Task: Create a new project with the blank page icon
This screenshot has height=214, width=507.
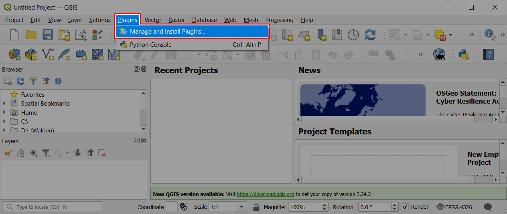Action: [x=14, y=35]
